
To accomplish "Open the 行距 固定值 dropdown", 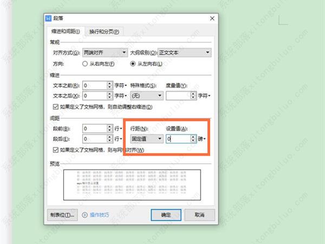I will (146, 139).
